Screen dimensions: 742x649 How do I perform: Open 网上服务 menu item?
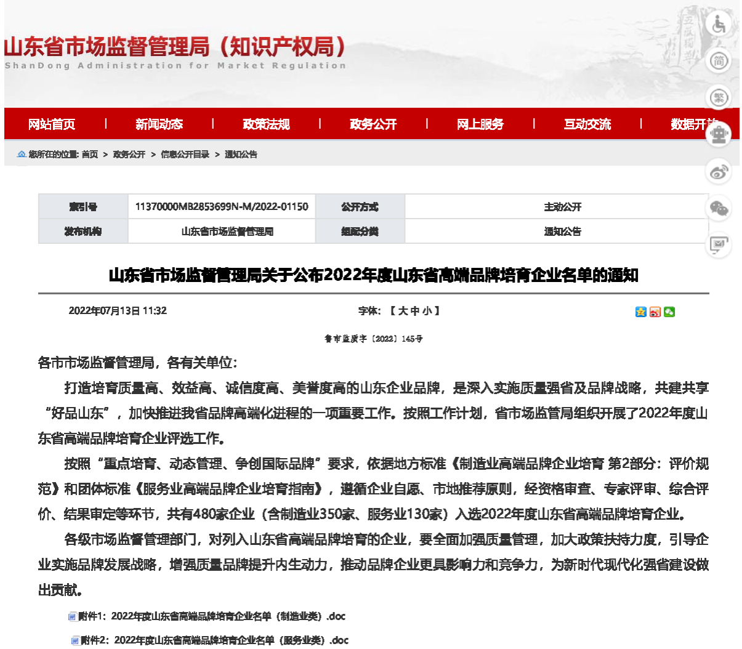pyautogui.click(x=480, y=124)
